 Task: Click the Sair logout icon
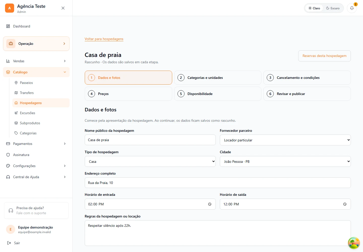point(9,243)
